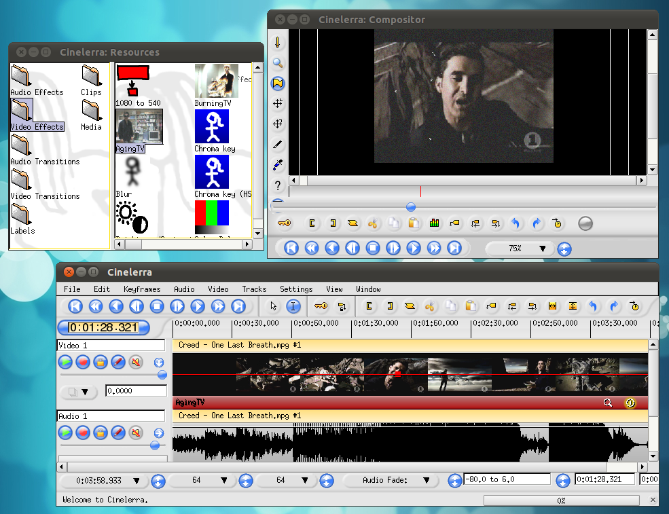Viewport: 669px width, 514px height.
Task: Click the Cut scissors icon in main toolbar
Action: pyautogui.click(x=430, y=306)
